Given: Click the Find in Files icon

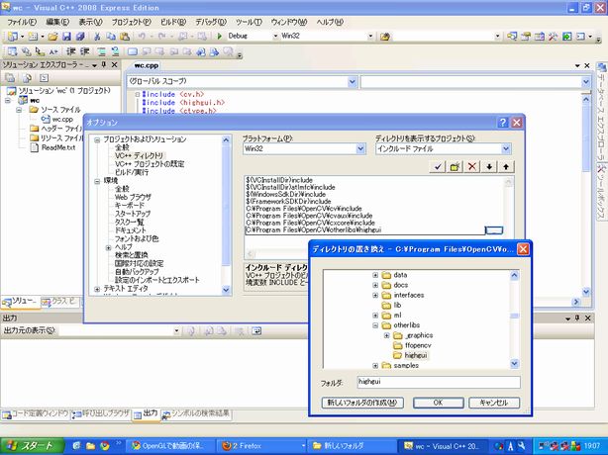Looking at the screenshot, I should [384, 37].
